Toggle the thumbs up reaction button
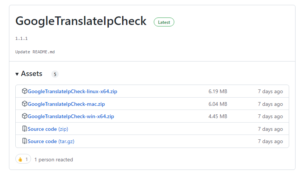Screen dimensions: 300x177 (23, 159)
